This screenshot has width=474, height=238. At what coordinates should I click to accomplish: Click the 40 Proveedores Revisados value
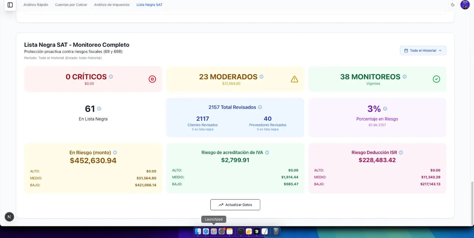point(268,119)
